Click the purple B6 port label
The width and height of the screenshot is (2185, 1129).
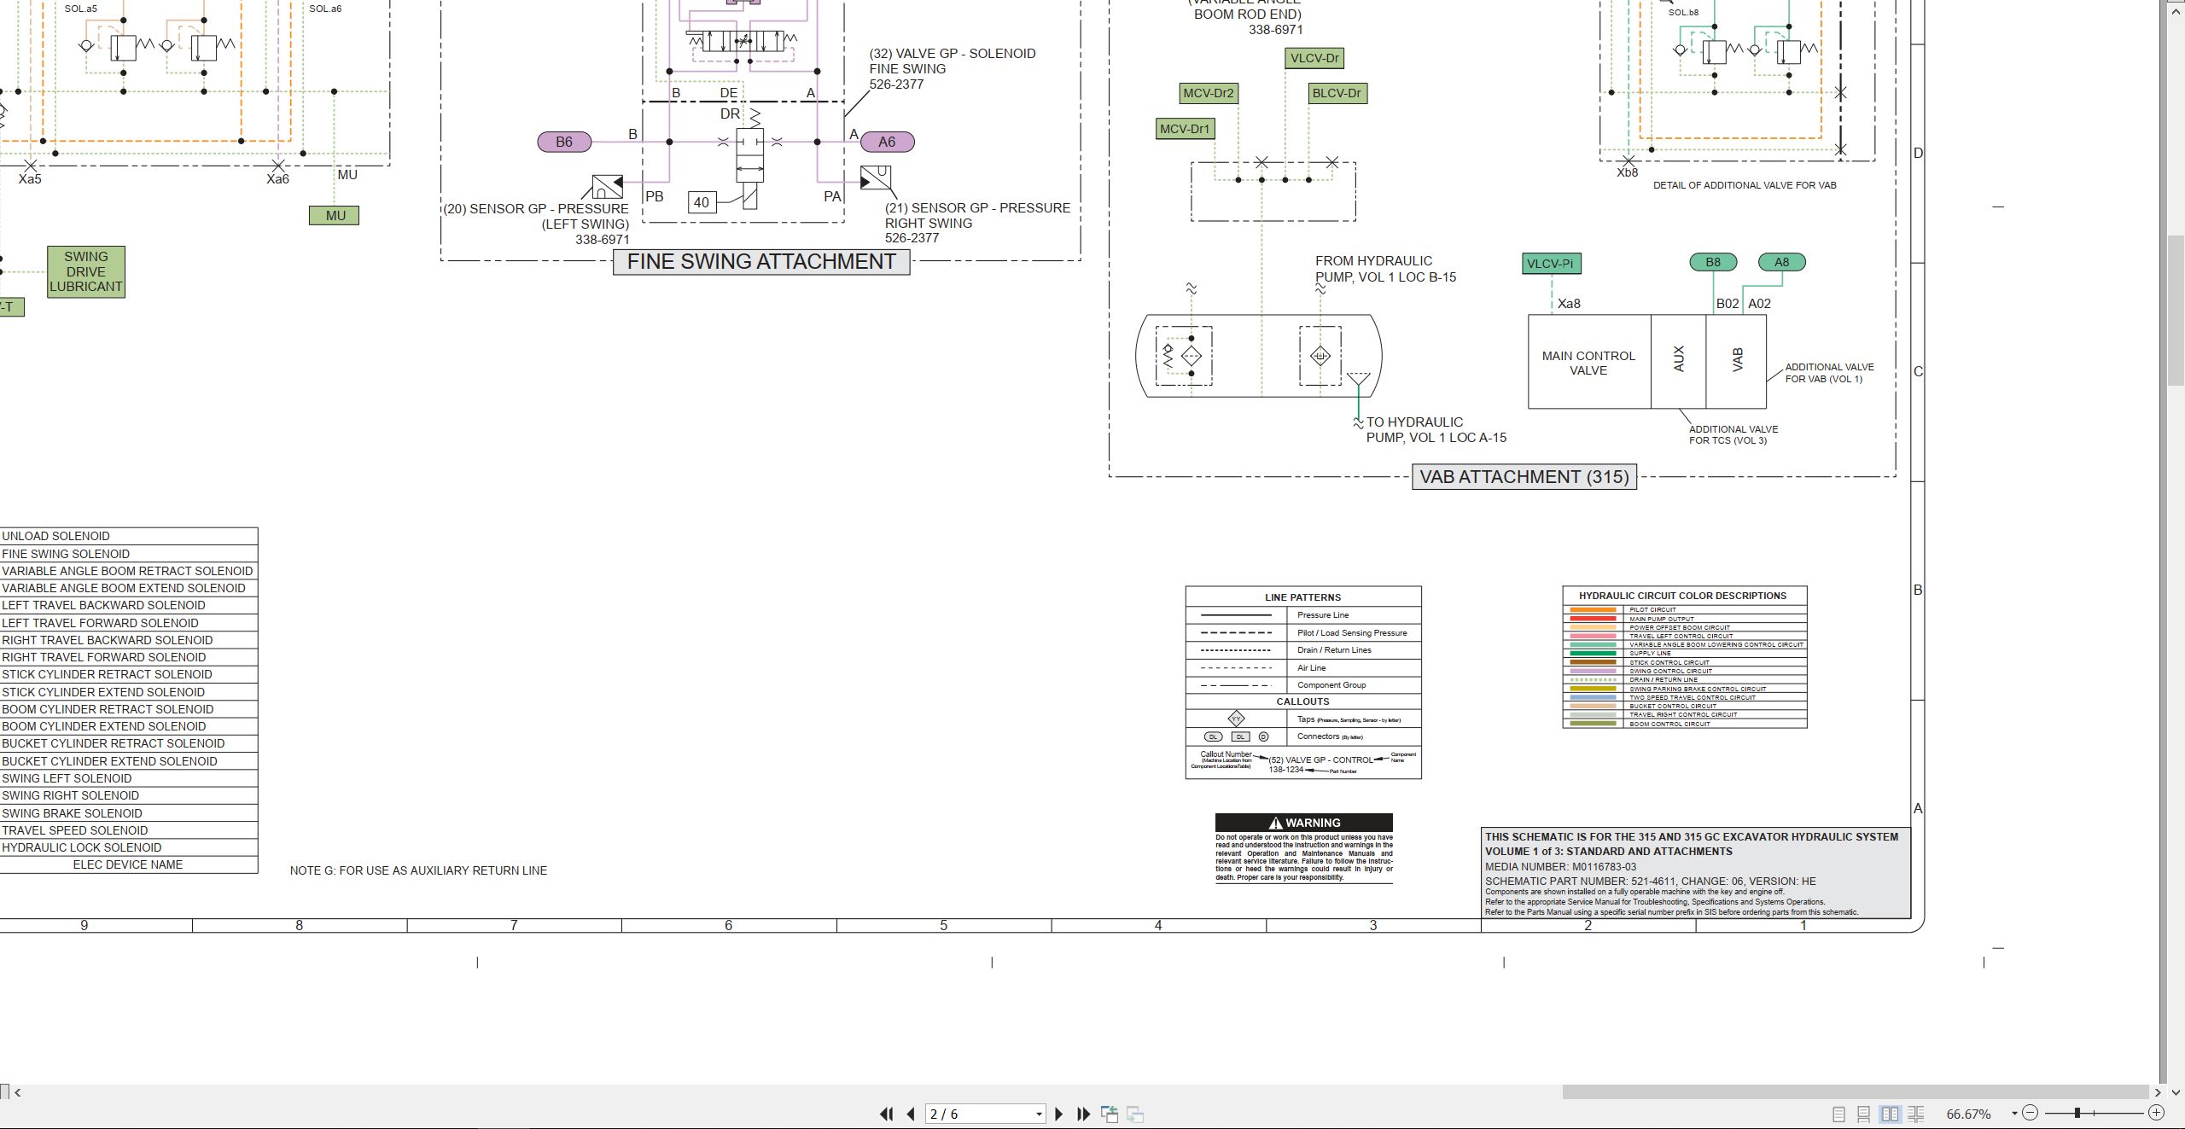(x=564, y=142)
